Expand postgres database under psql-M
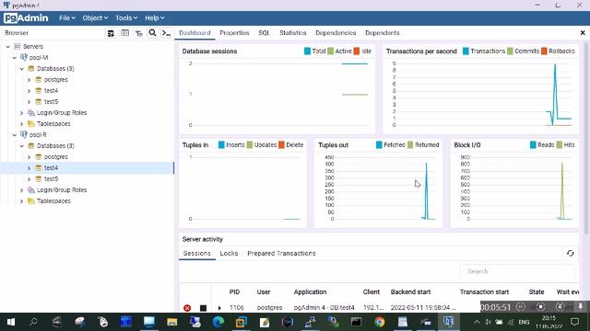The width and height of the screenshot is (590, 331). [x=29, y=80]
